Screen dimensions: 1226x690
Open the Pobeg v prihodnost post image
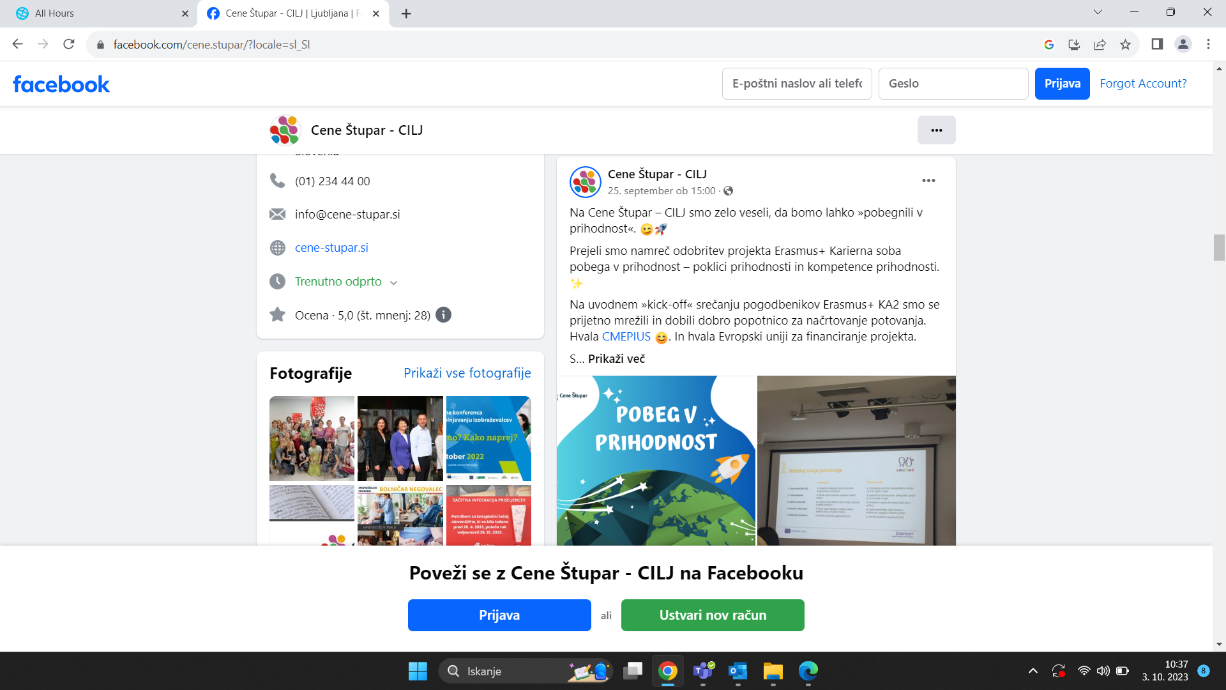[x=656, y=460]
